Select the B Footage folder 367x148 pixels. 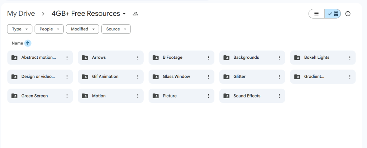[x=181, y=58]
